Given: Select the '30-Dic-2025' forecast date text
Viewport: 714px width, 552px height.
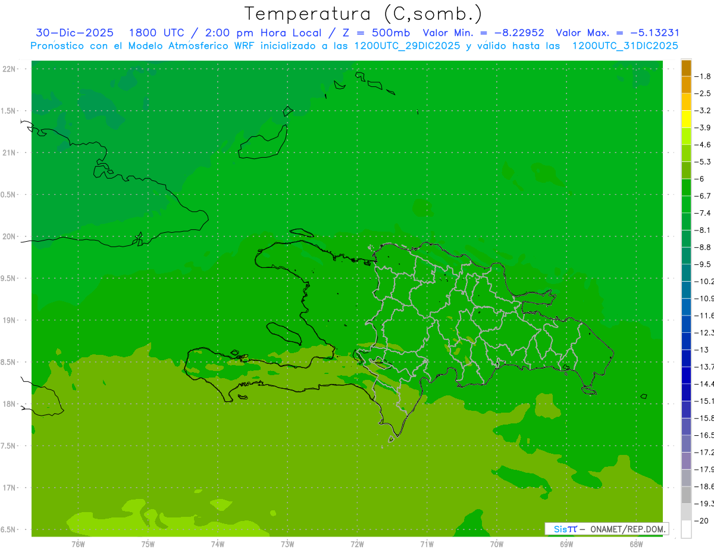Looking at the screenshot, I should [x=74, y=33].
